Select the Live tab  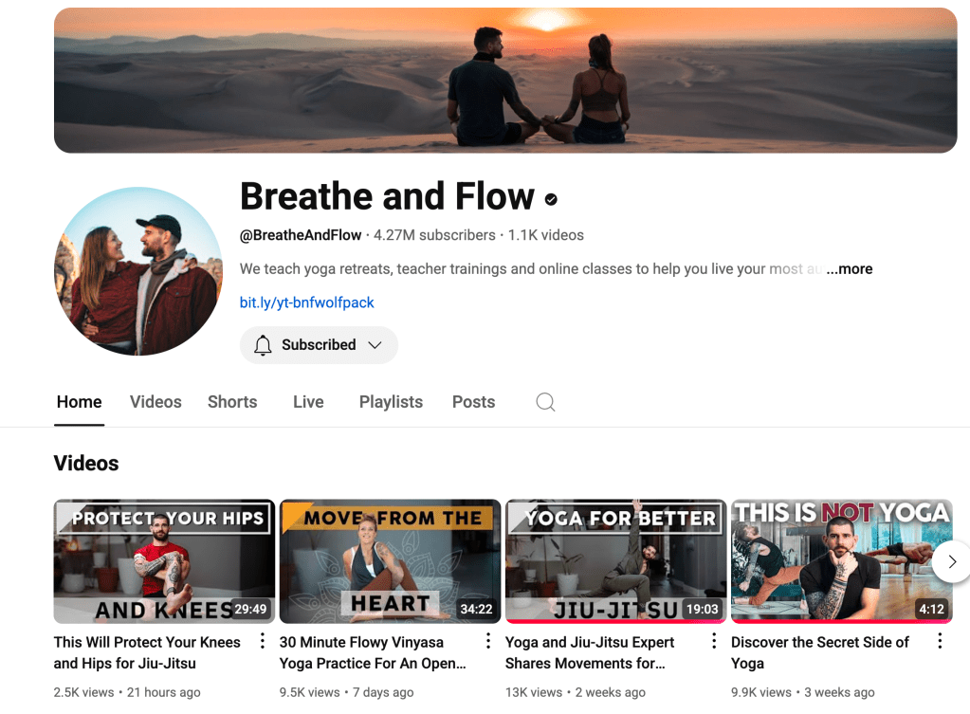(308, 402)
